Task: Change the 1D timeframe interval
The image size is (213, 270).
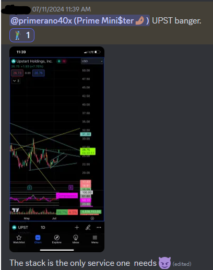Action: click(x=43, y=228)
